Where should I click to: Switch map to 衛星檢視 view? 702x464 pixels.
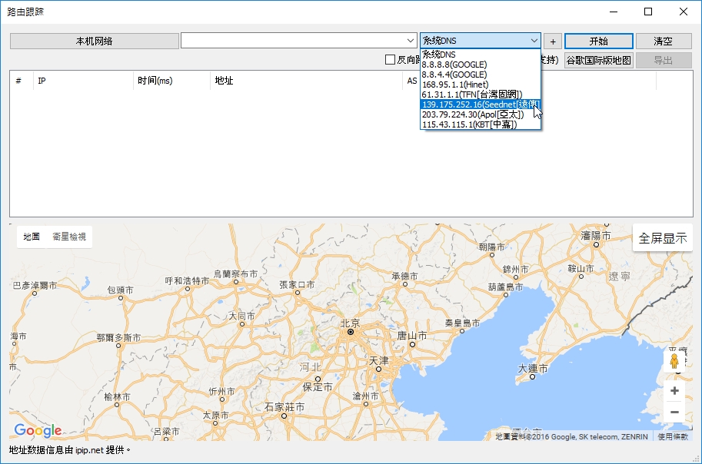[69, 237]
